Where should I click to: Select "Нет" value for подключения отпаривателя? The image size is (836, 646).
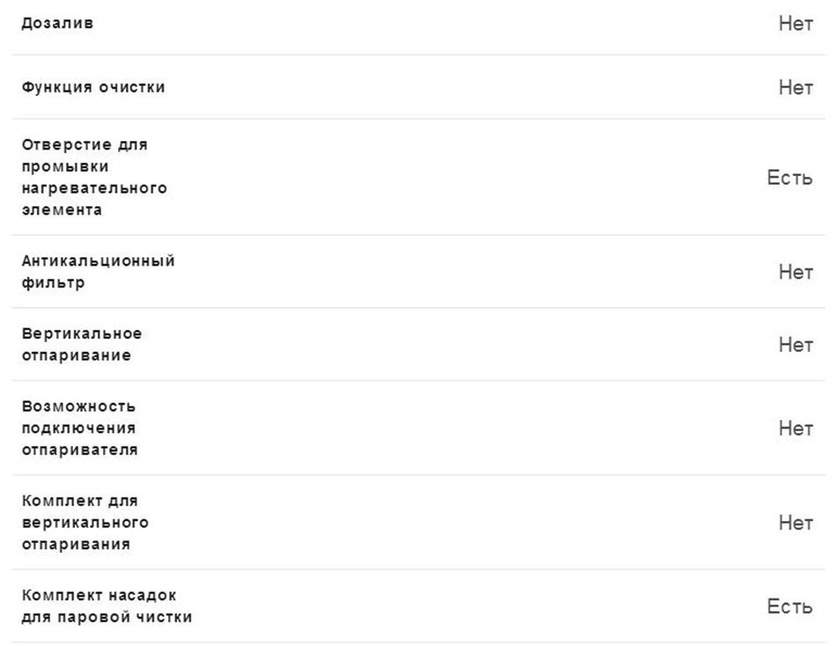(x=796, y=429)
